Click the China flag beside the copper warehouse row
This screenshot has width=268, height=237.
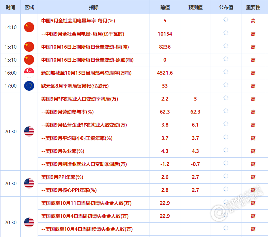tap(29, 47)
